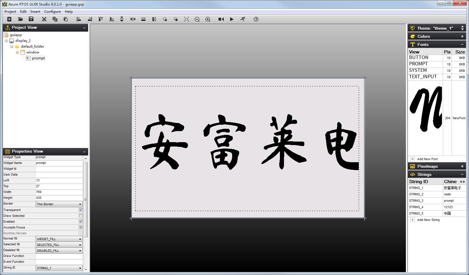Viewport: 469px width, 275px height.
Task: Expand the Pixelmaps panel
Action: (x=462, y=166)
